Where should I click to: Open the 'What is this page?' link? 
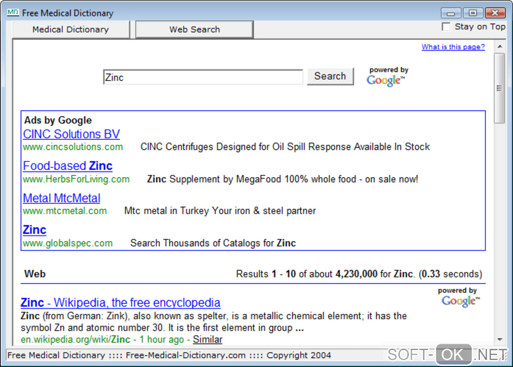point(453,47)
